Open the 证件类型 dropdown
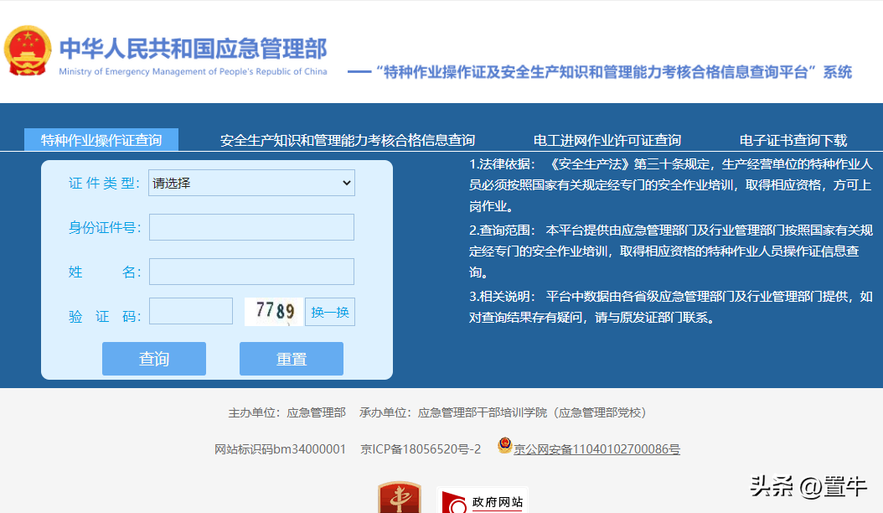883x513 pixels. 251,183
